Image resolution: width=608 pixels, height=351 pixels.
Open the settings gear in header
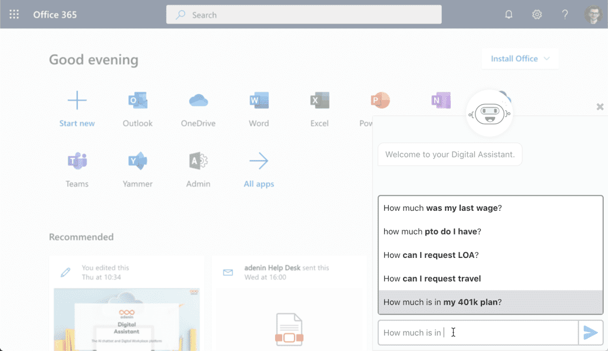click(537, 15)
